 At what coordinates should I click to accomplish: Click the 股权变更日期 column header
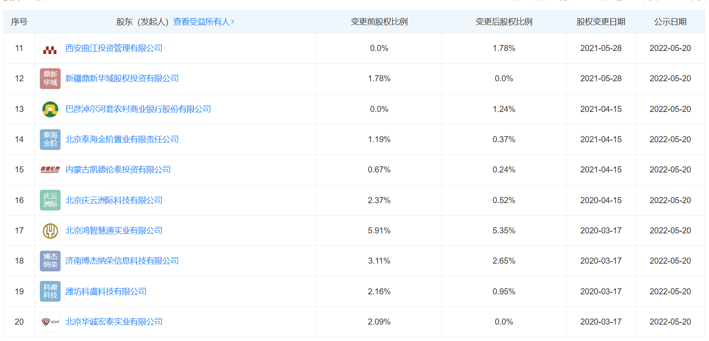(x=601, y=22)
